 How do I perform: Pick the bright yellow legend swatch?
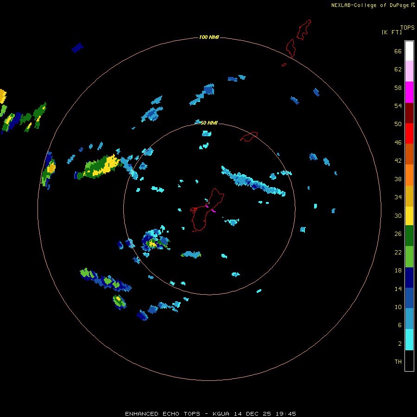pyautogui.click(x=409, y=216)
